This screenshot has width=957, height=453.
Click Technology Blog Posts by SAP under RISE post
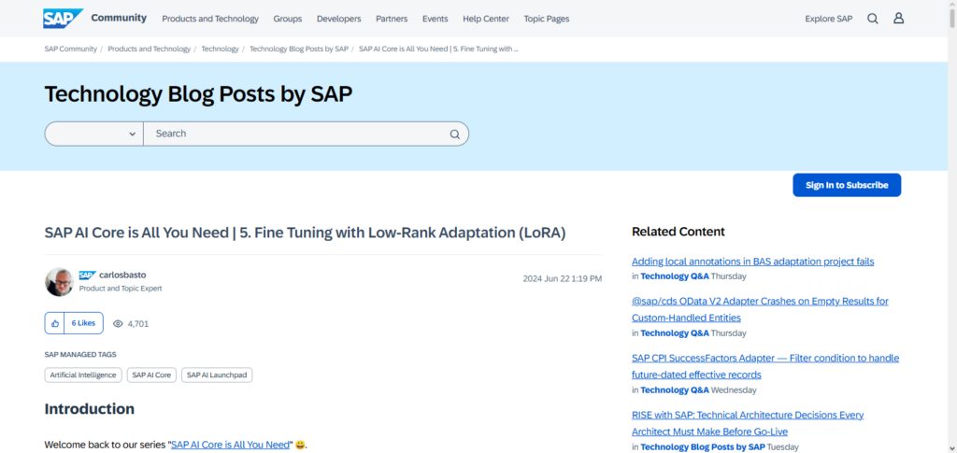(x=703, y=446)
